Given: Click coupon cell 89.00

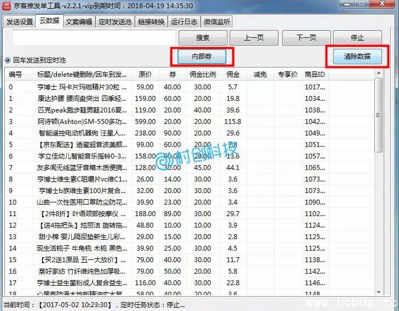Looking at the screenshot, I should click(x=172, y=214).
